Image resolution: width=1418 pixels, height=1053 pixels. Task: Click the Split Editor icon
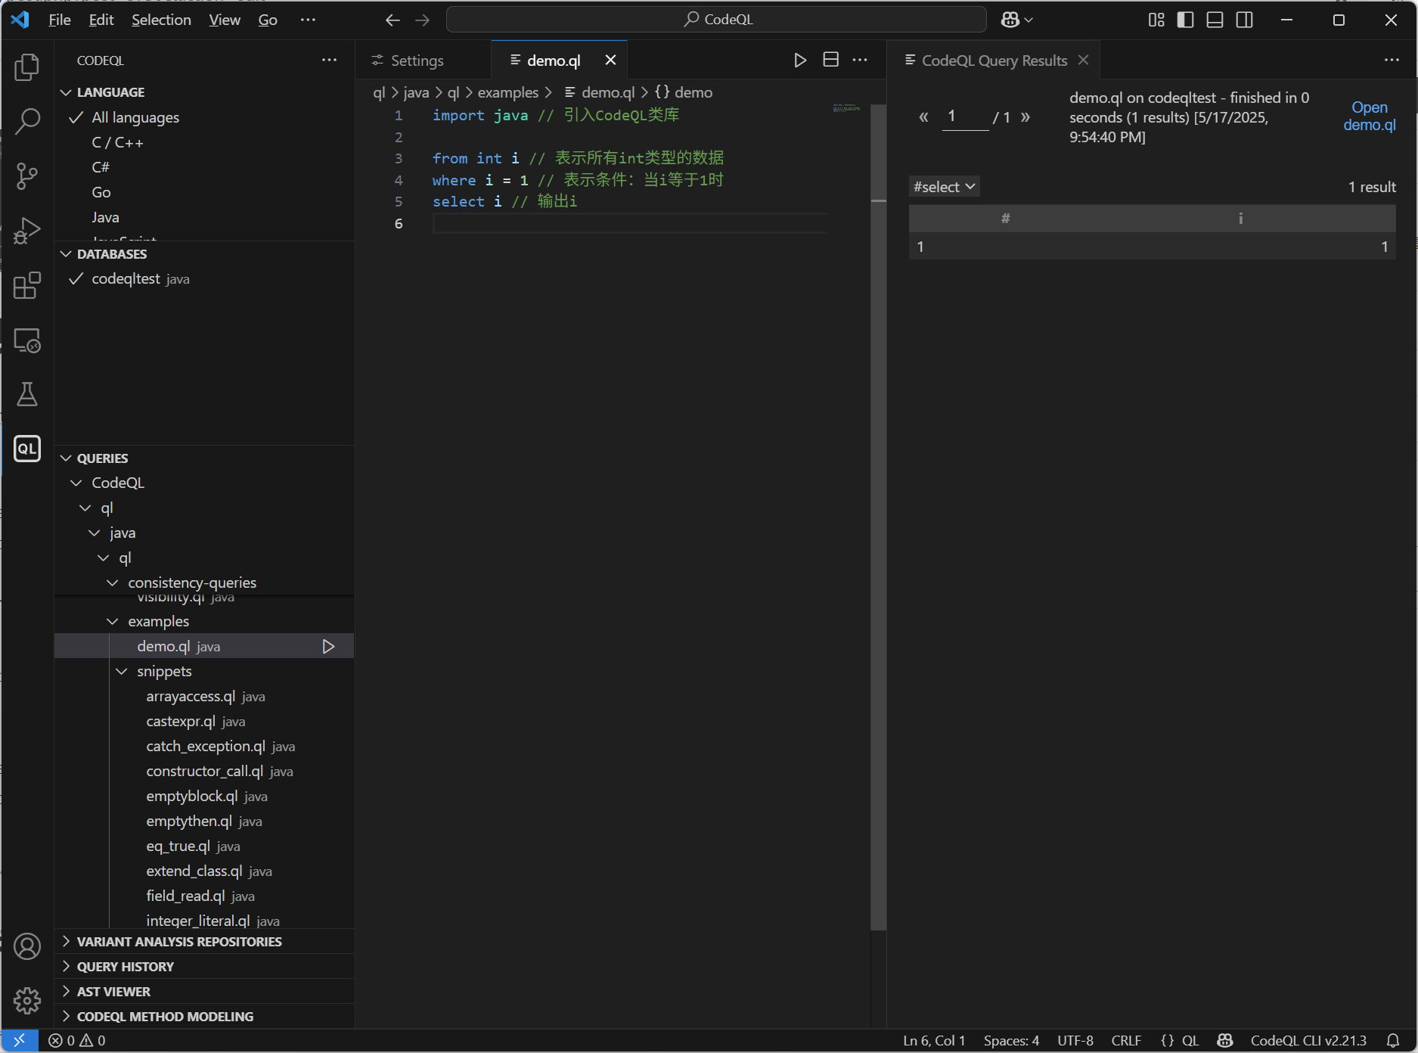click(x=830, y=60)
